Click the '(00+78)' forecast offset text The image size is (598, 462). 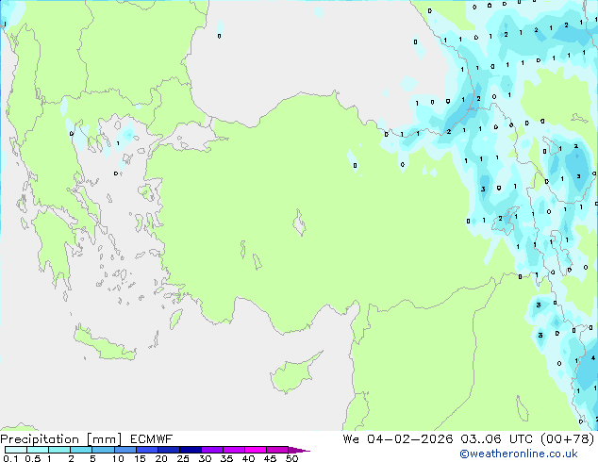click(x=568, y=439)
